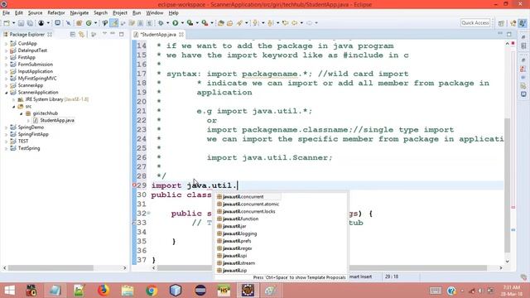Maximize the editor area
The image size is (530, 298).
pyautogui.click(x=509, y=34)
